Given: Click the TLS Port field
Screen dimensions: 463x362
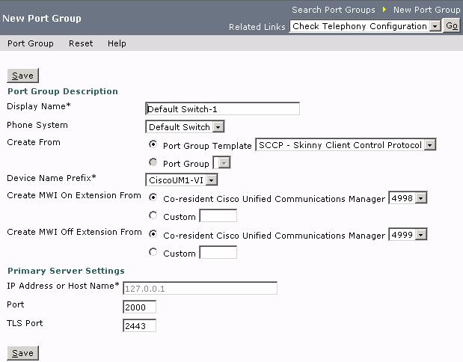Looking at the screenshot, I should point(139,325).
